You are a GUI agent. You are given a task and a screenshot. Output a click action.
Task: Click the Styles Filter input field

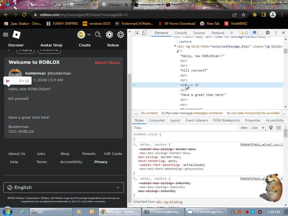(184, 128)
